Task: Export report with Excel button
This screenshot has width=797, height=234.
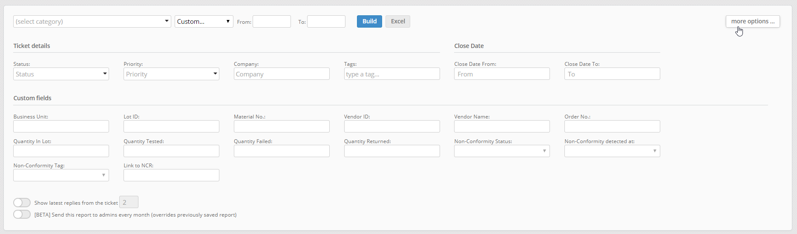Action: point(398,21)
